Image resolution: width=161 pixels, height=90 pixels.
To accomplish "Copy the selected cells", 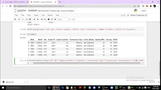I will click(x=27, y=19).
